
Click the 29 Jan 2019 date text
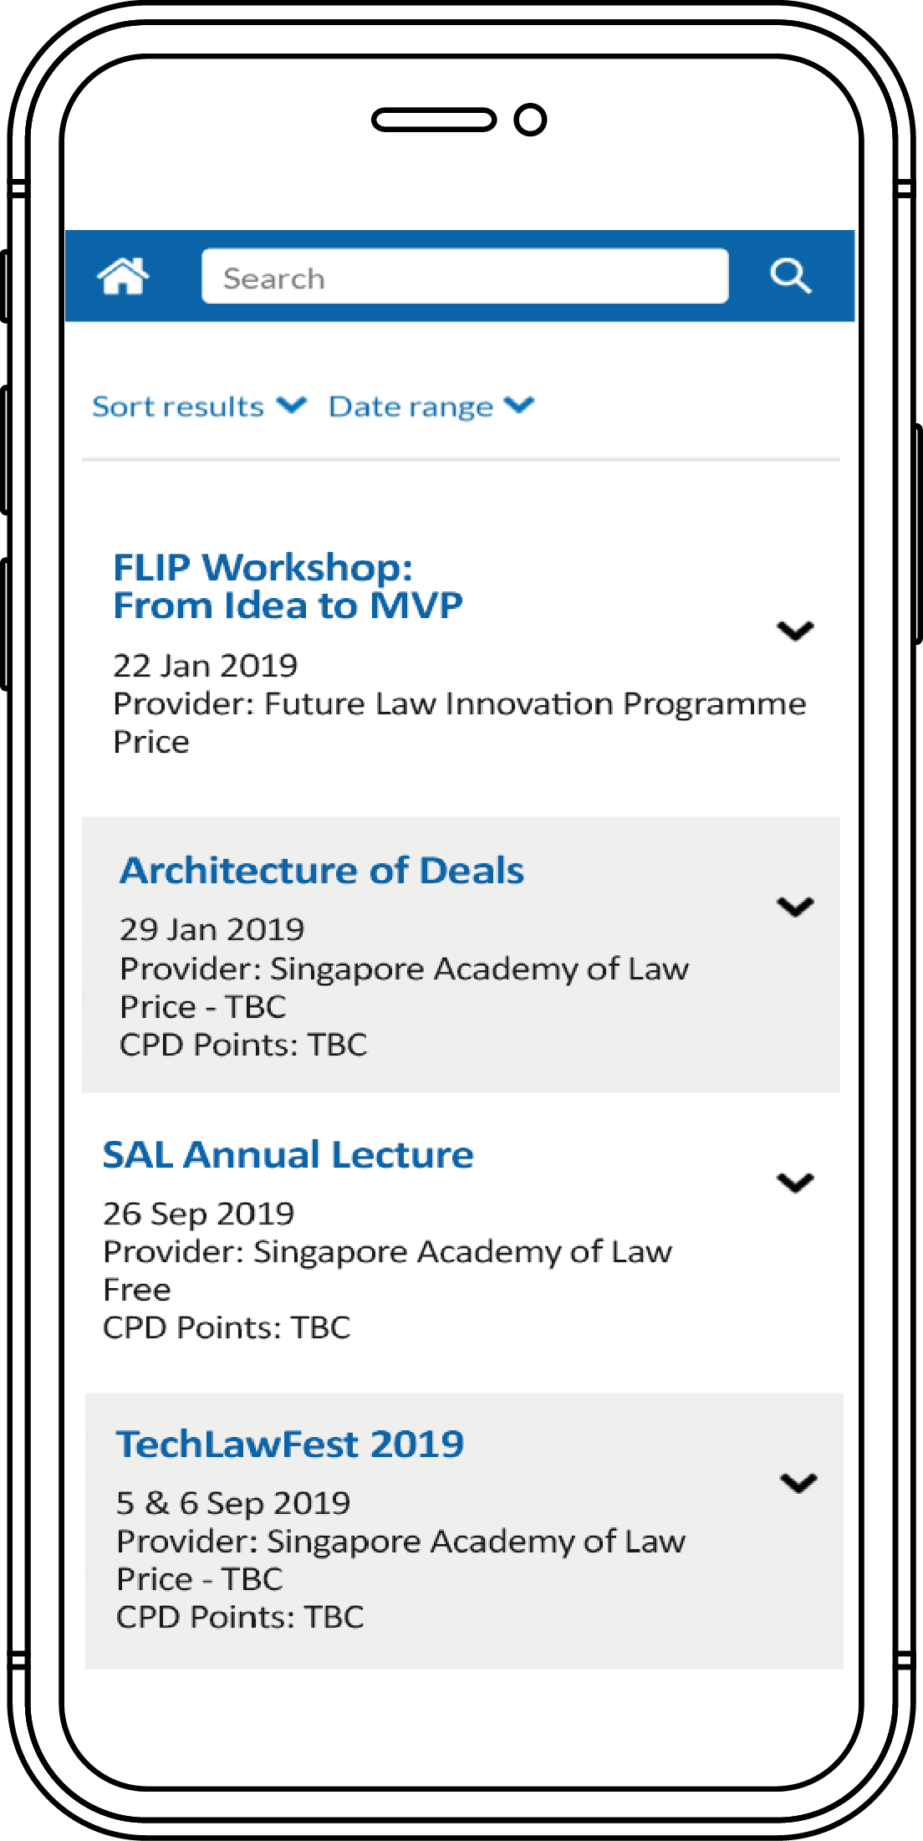click(212, 929)
